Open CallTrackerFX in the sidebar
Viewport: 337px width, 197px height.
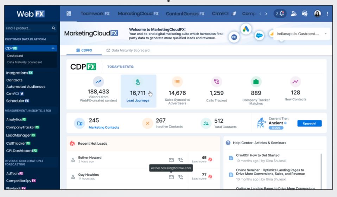click(x=18, y=143)
